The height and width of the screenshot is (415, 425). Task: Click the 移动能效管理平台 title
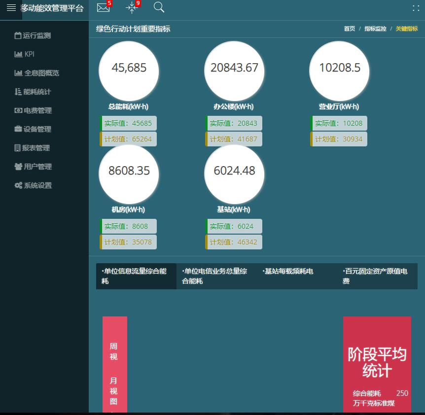[52, 8]
